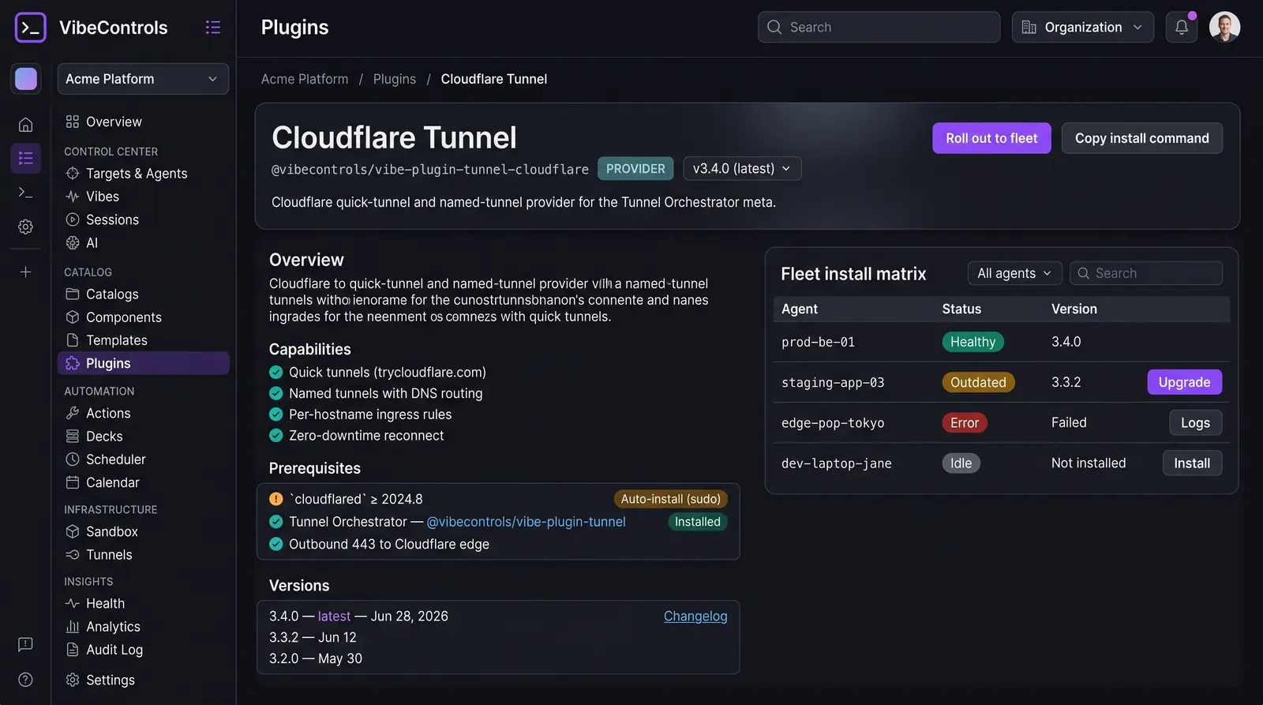Open the terminal prompt icon in left rail
The image size is (1263, 705).
pos(25,193)
